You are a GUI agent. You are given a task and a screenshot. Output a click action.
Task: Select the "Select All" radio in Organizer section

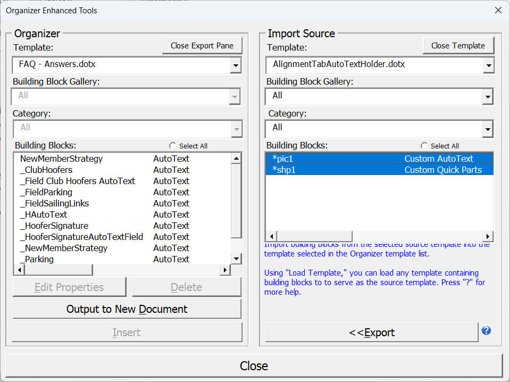pyautogui.click(x=172, y=145)
